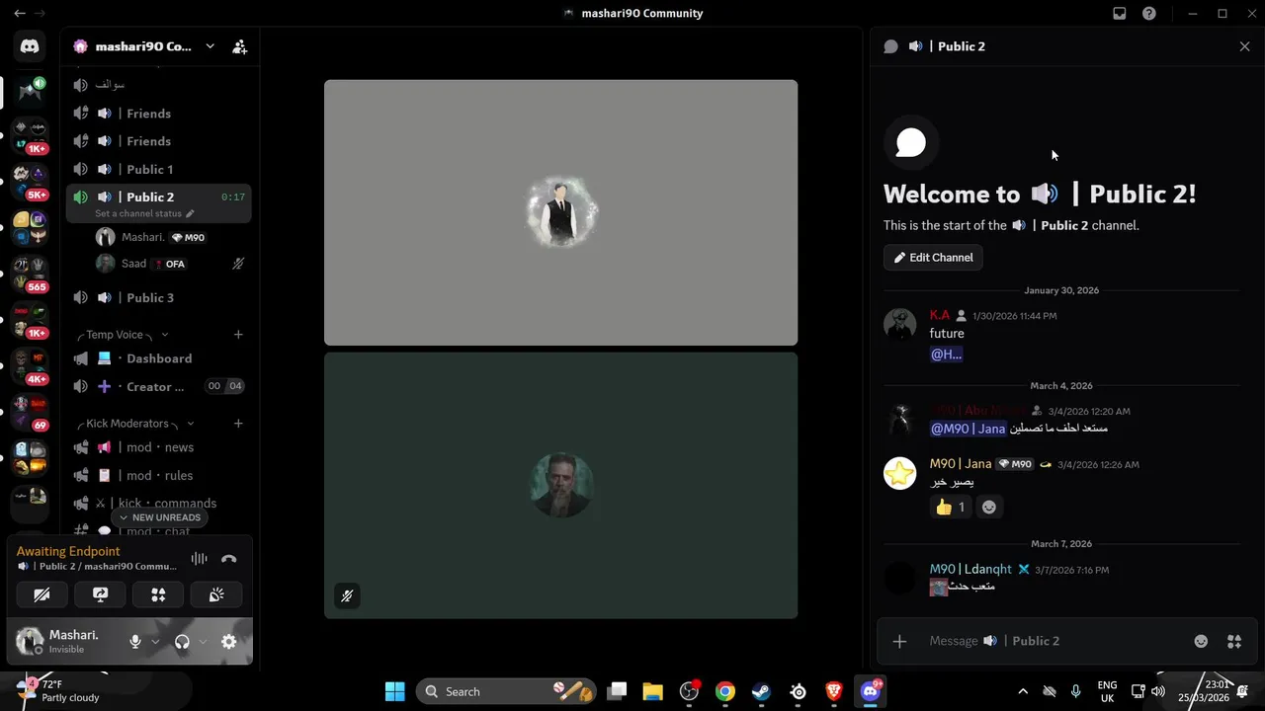Expand the mashari90 Community server dropdown

point(210,46)
